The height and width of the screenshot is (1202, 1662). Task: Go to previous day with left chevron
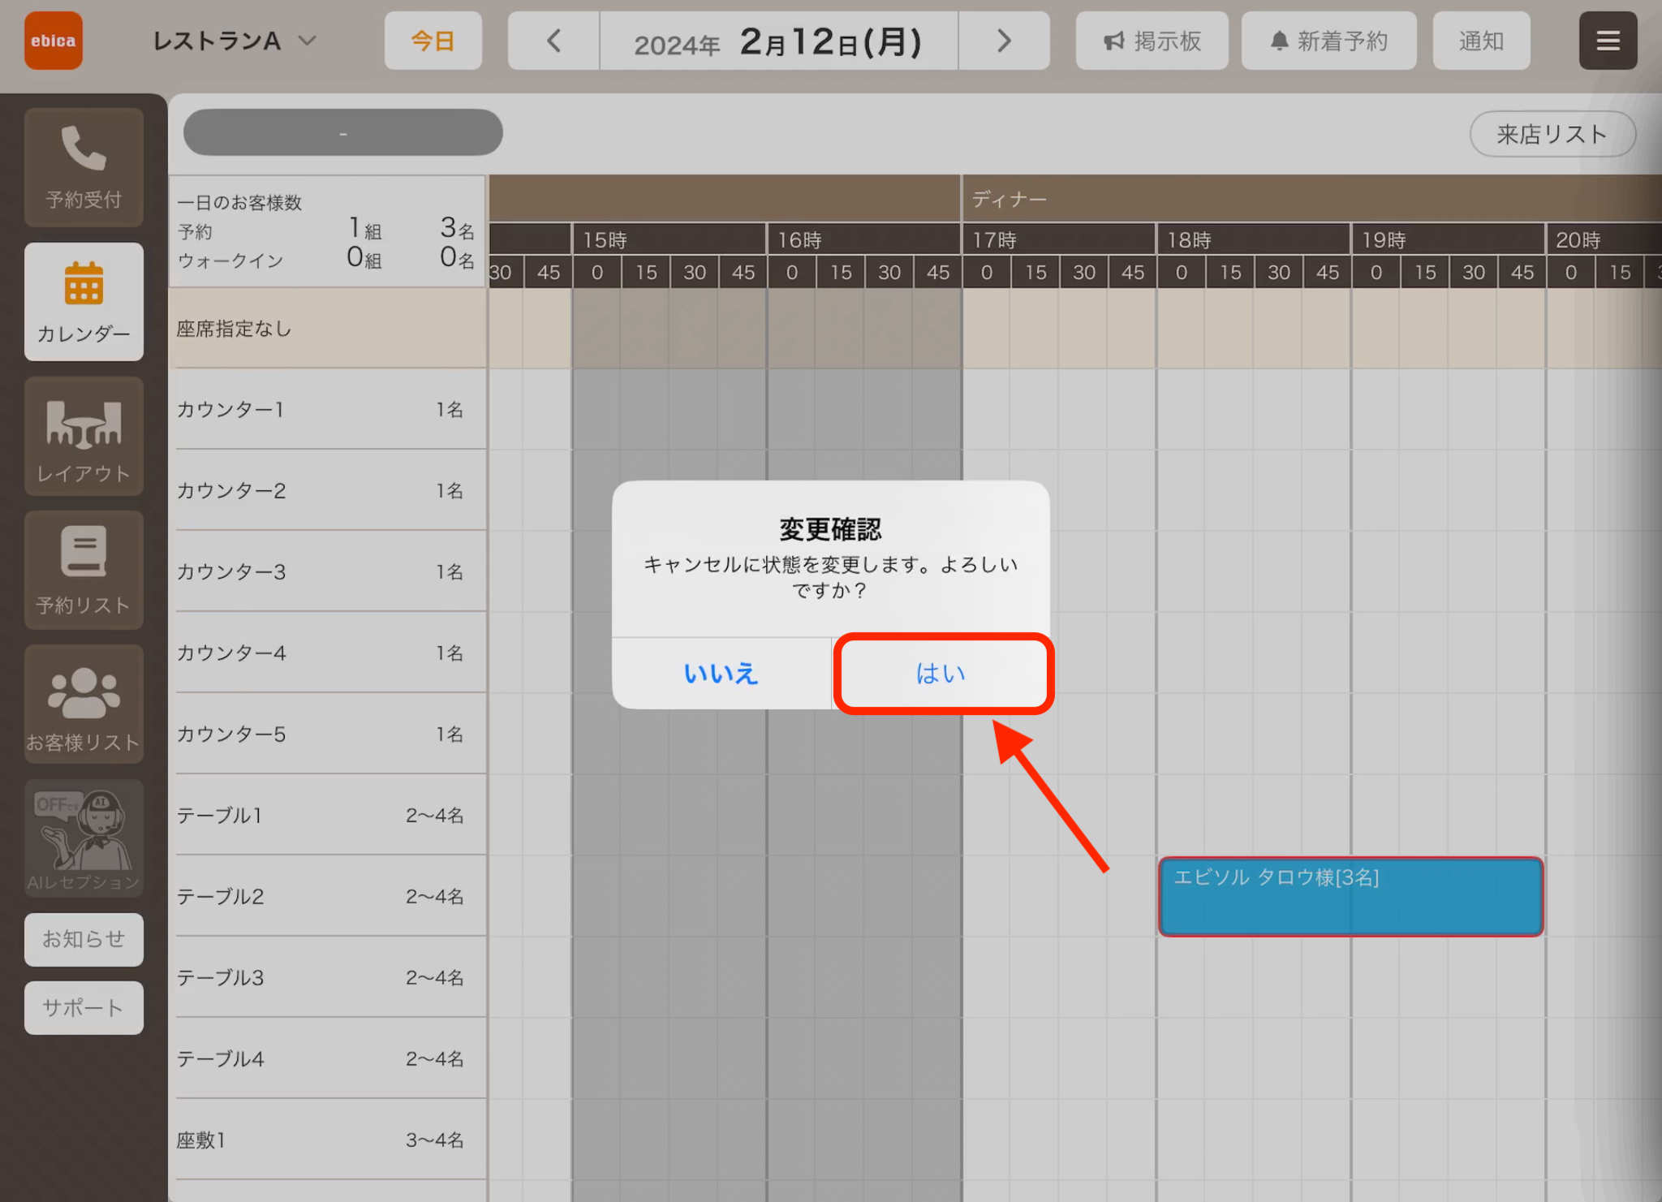[x=553, y=41]
